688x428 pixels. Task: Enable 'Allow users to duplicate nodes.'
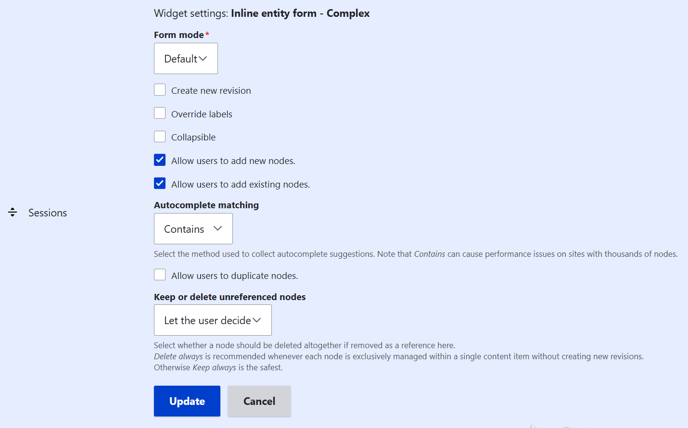160,274
